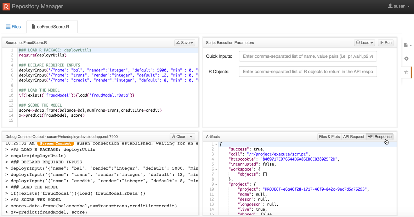
Task: Select the API Response artifacts view
Action: click(379, 137)
